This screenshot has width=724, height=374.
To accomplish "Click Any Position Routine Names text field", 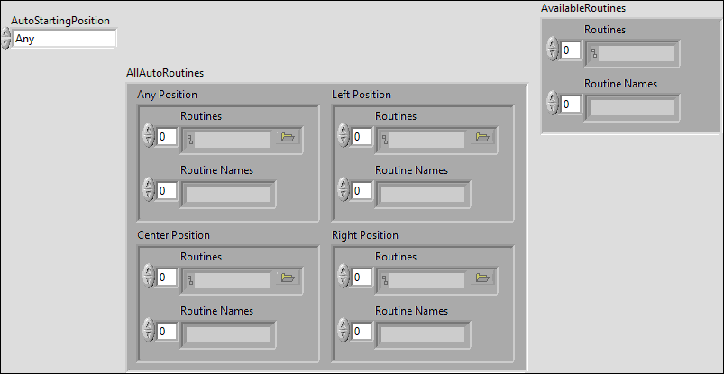I will pos(228,194).
